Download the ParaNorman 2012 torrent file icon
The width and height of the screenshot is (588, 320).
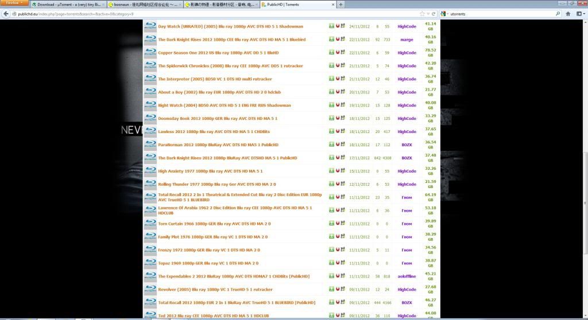(x=331, y=145)
